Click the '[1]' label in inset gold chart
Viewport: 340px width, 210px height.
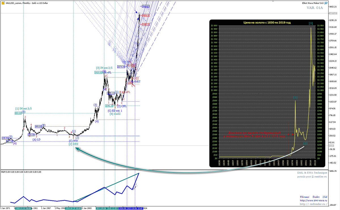295,98
